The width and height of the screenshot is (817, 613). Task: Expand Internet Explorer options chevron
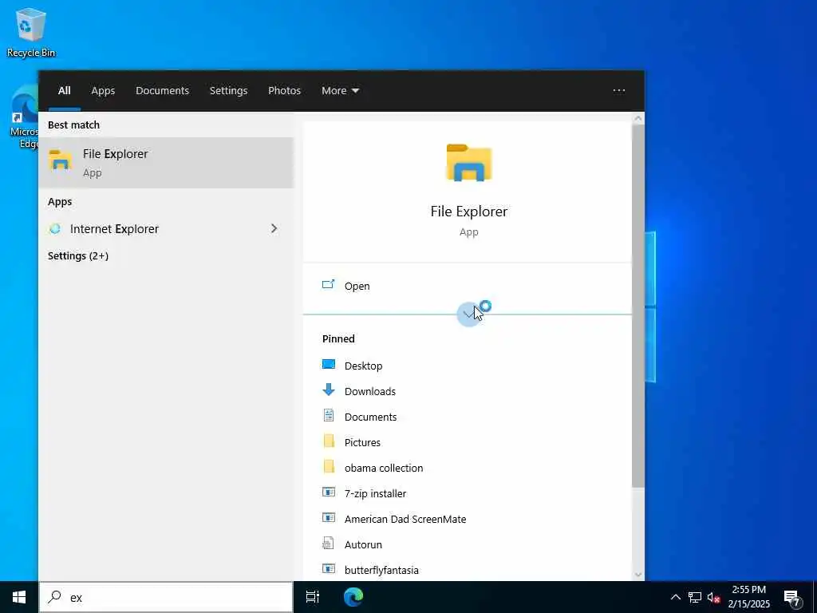274,228
